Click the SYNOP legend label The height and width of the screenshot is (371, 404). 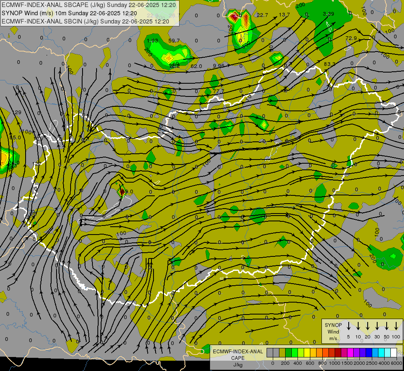333,325
